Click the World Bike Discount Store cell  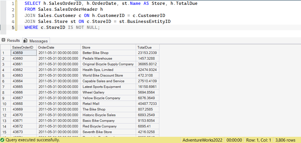[108, 75]
